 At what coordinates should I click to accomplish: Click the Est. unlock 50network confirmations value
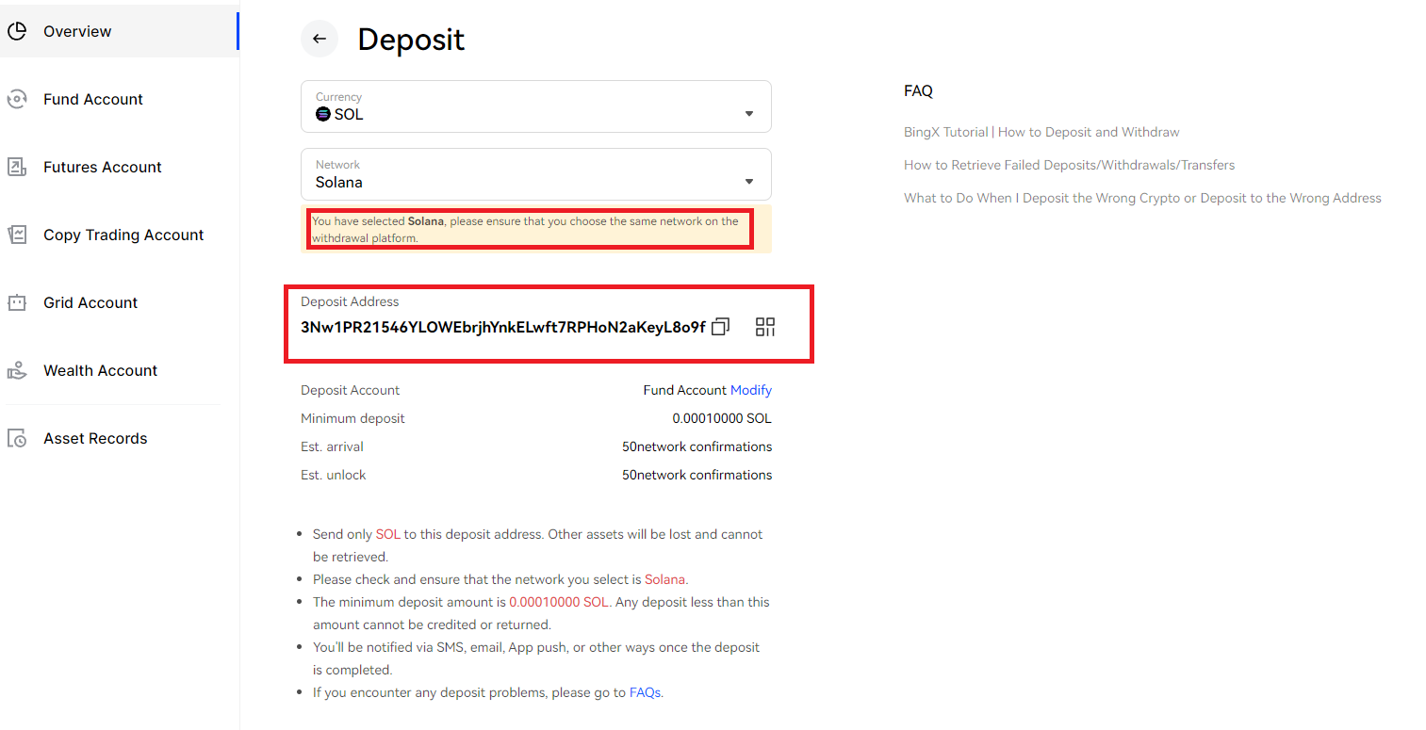(x=697, y=475)
